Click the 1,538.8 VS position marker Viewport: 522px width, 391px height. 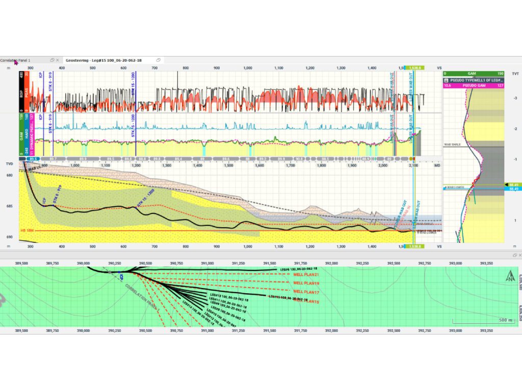(x=414, y=68)
